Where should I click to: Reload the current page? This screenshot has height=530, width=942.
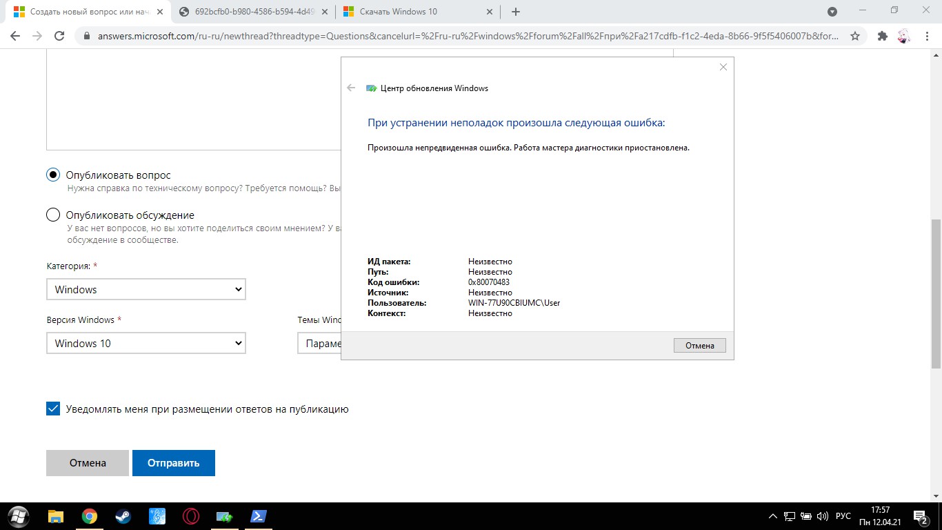[59, 36]
